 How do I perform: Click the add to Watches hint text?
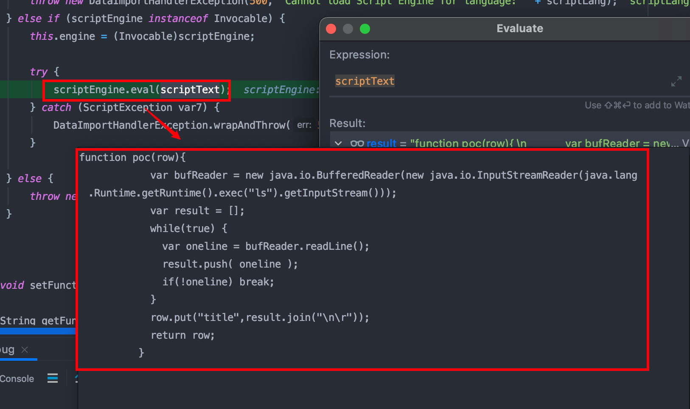click(637, 105)
